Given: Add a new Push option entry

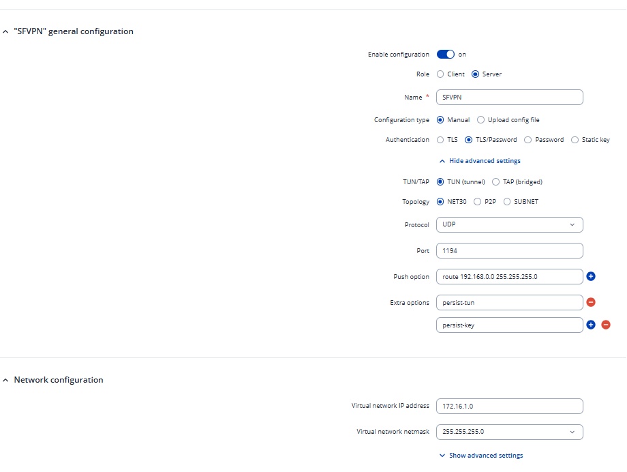Looking at the screenshot, I should click(591, 276).
